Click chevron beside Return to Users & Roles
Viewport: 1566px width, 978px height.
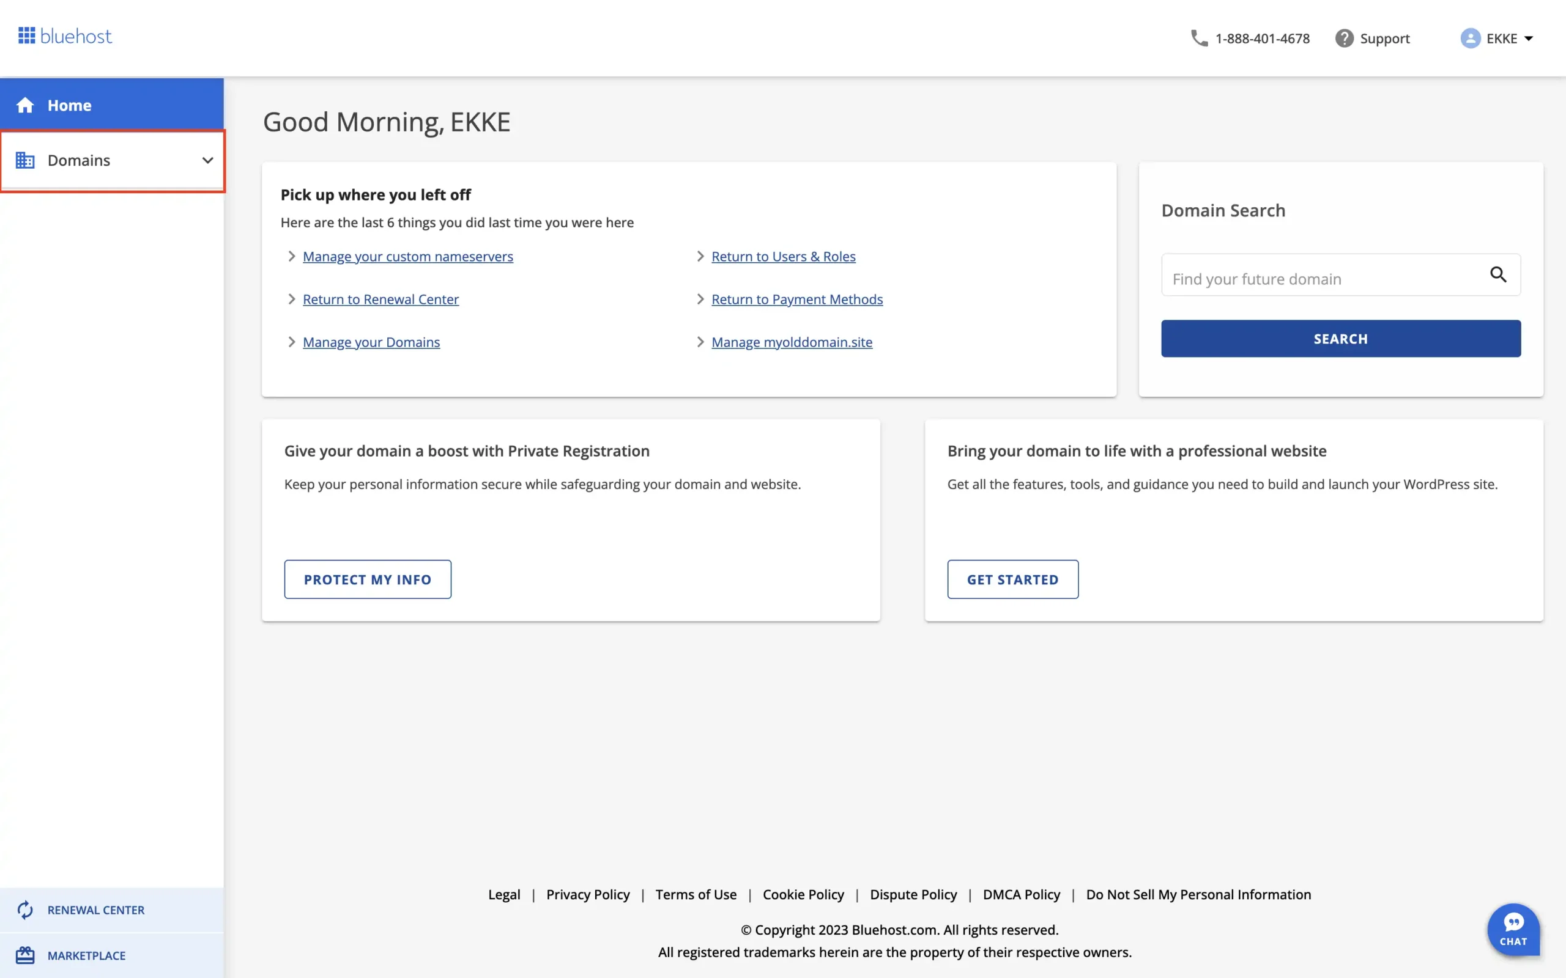(700, 256)
